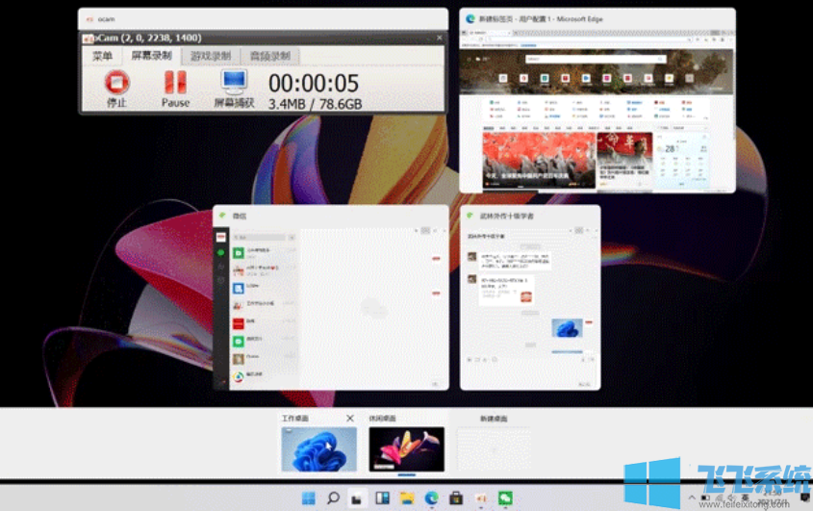Viewport: 813px width, 511px height.
Task: Open the Windows Start menu
Action: point(309,498)
